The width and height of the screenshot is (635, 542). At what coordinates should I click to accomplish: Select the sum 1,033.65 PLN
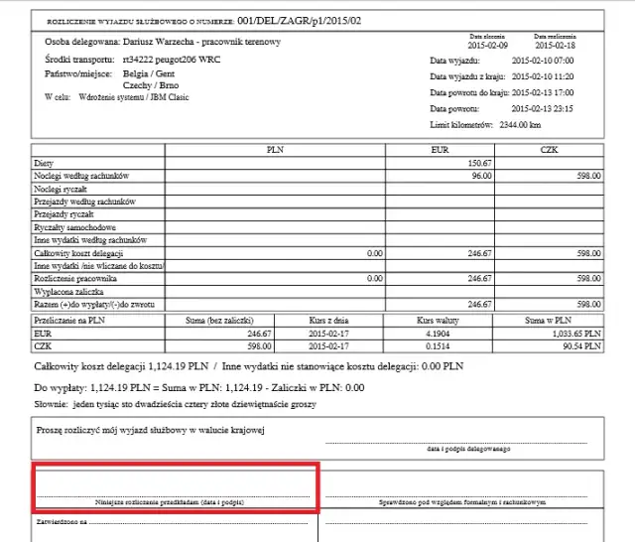575,334
